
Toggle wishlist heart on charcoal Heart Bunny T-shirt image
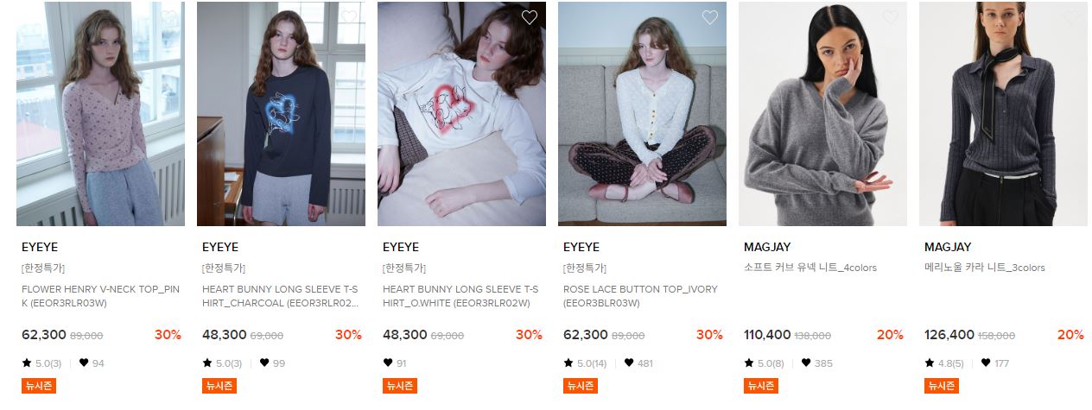point(349,17)
